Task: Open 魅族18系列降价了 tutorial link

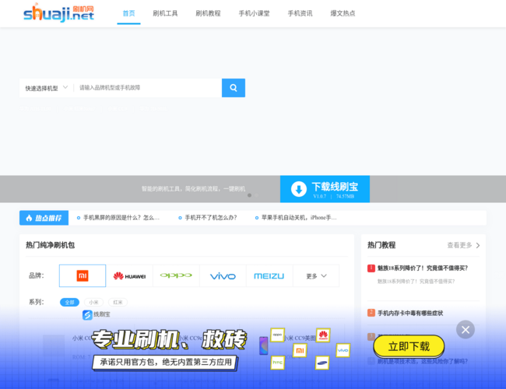Action: 423,268
